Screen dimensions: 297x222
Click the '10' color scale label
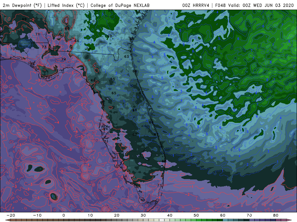point(90,215)
